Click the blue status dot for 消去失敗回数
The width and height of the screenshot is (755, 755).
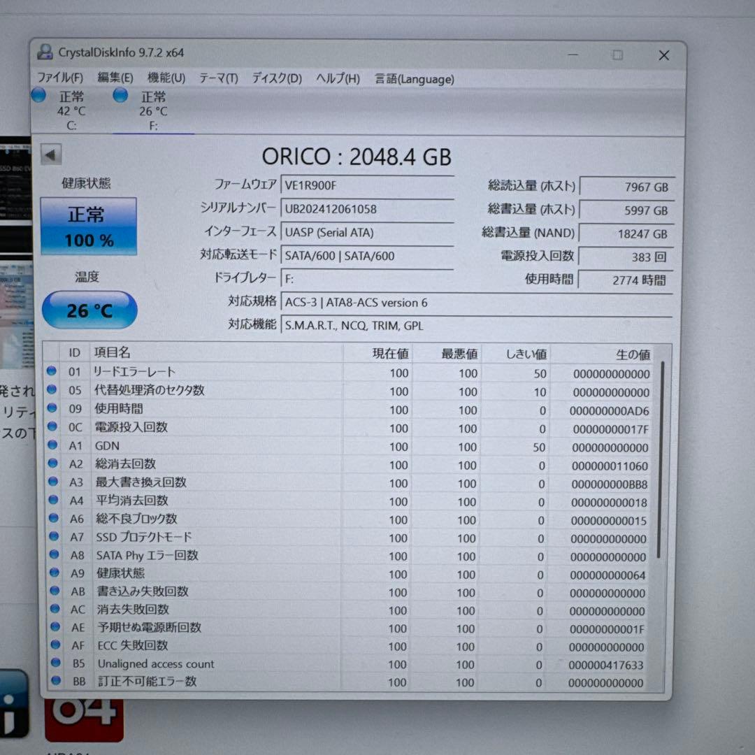[55, 609]
